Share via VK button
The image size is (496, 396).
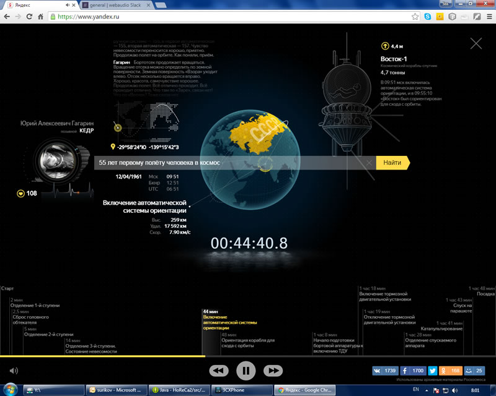[x=385, y=371]
